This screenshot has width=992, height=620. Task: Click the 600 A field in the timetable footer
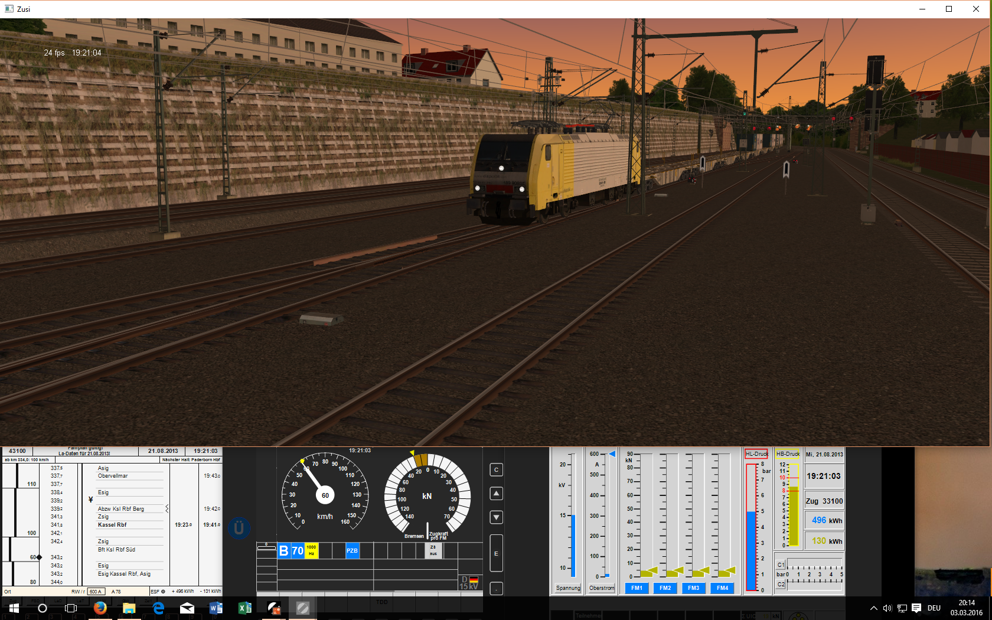96,591
